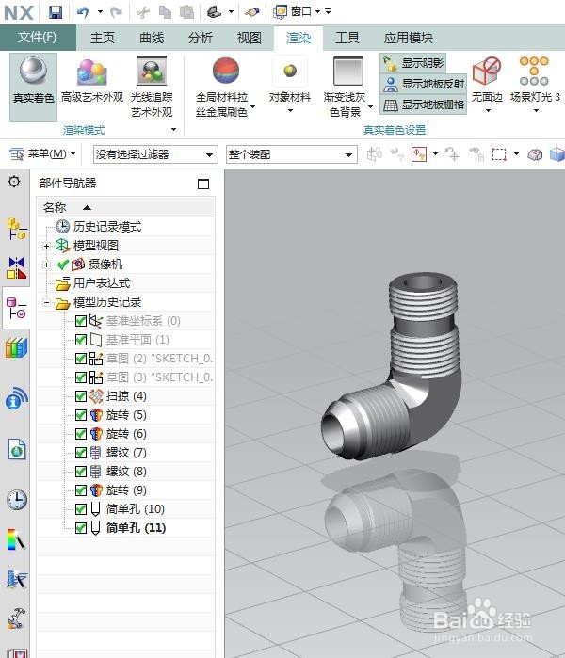The width and height of the screenshot is (565, 658).
Task: Switch to the 主页 ribbon tab
Action: [x=103, y=38]
